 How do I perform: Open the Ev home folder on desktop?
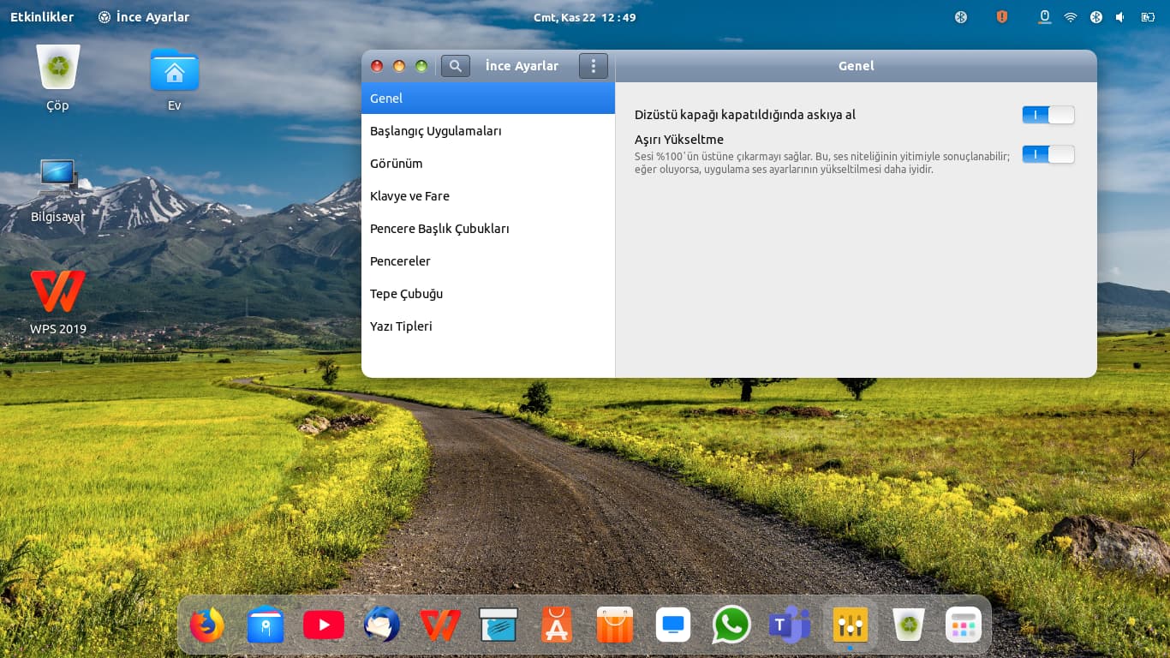174,79
